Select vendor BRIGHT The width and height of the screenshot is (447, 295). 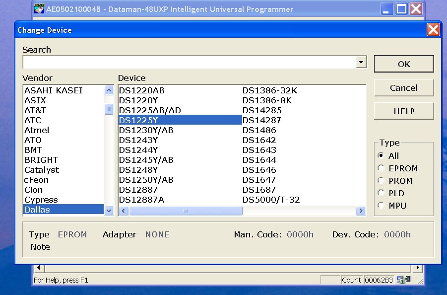[64, 160]
